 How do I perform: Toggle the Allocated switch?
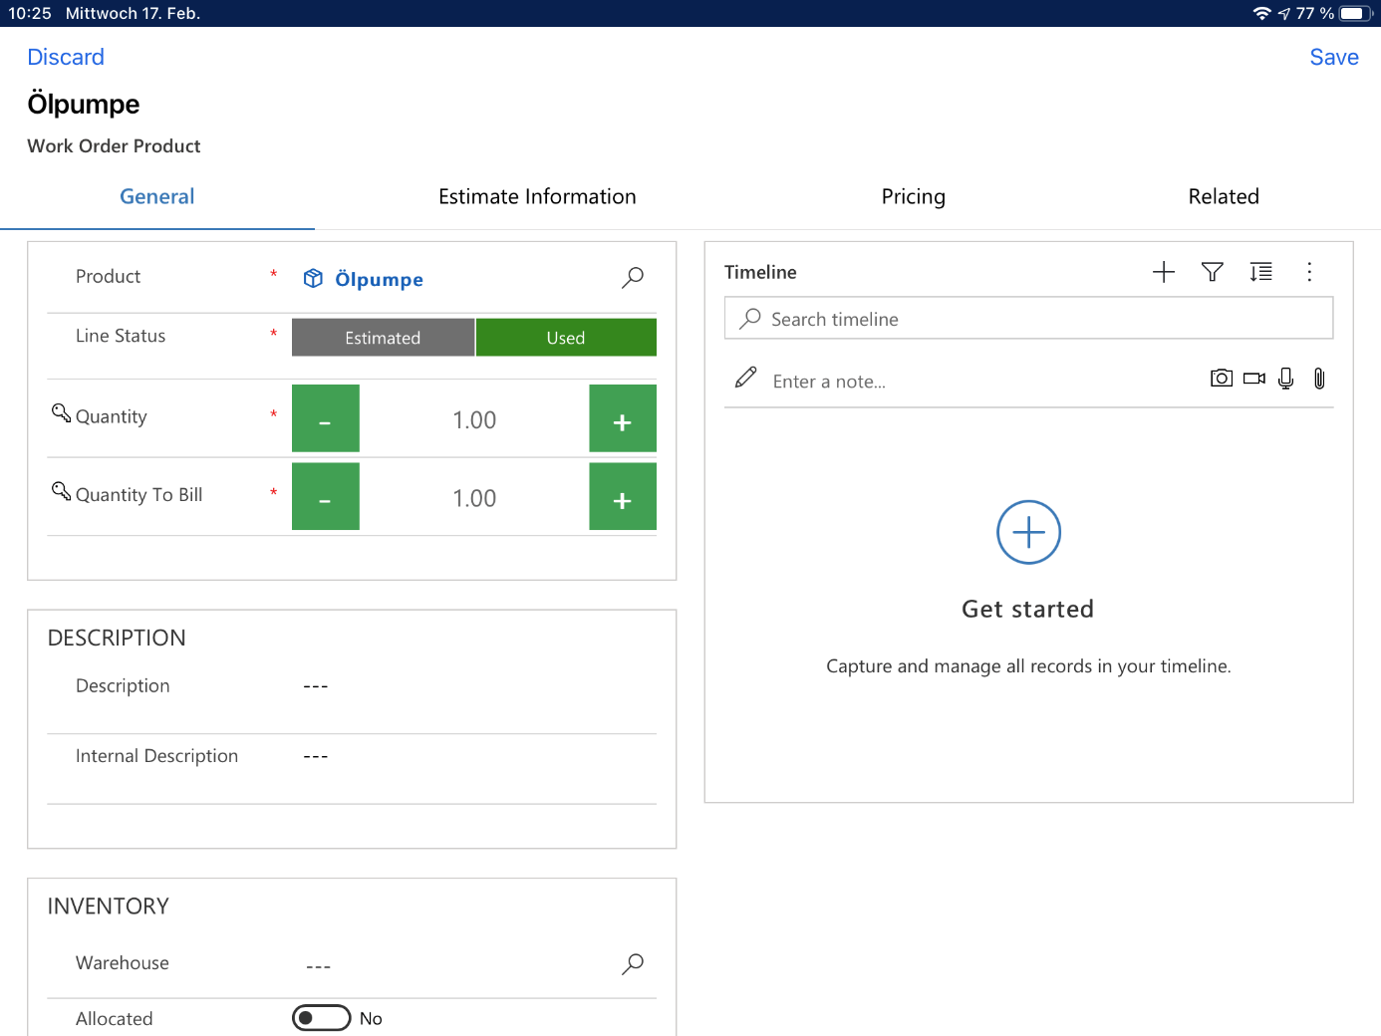[x=321, y=1017]
